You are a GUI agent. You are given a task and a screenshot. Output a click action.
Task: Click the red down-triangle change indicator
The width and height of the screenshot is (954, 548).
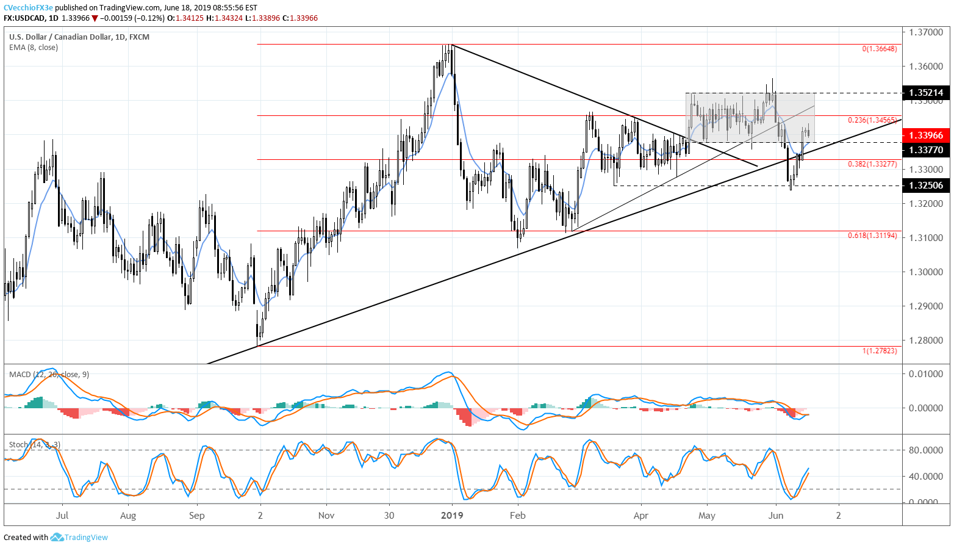pyautogui.click(x=95, y=18)
